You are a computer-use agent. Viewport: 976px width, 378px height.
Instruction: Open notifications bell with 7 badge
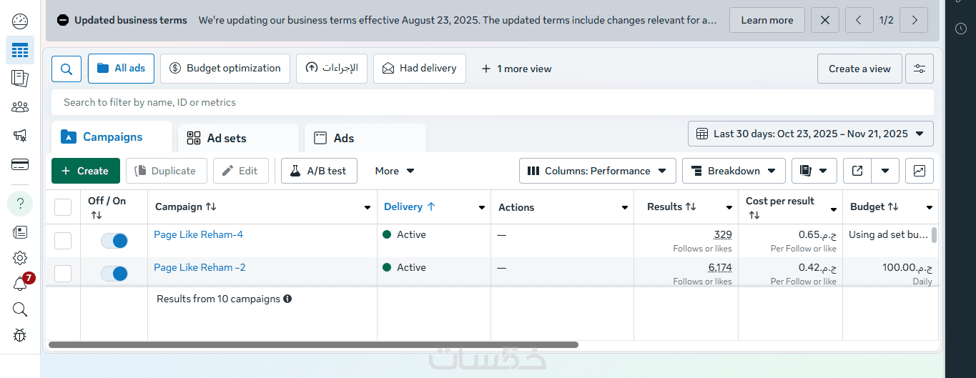point(20,284)
